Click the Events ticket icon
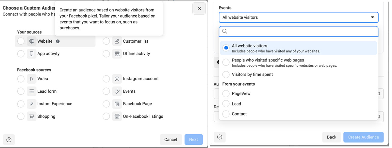This screenshot has width=392, height=148. (117, 91)
